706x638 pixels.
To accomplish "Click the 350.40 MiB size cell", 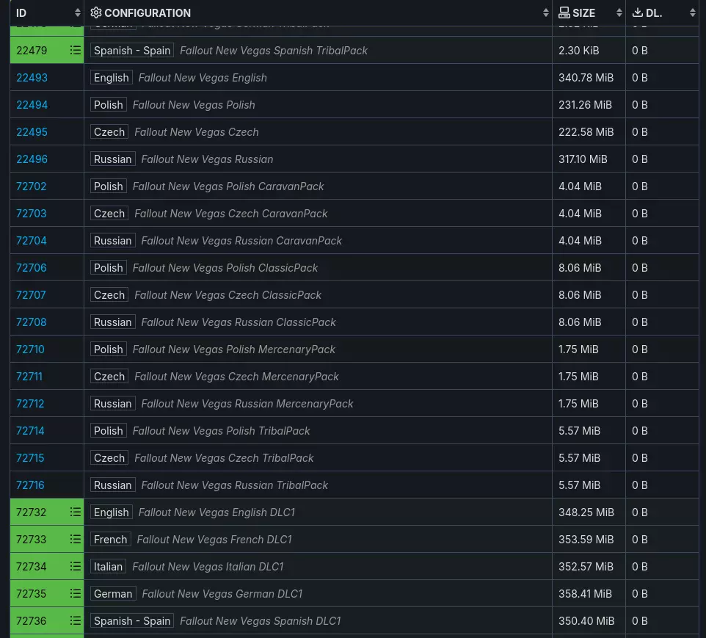I will click(x=589, y=620).
